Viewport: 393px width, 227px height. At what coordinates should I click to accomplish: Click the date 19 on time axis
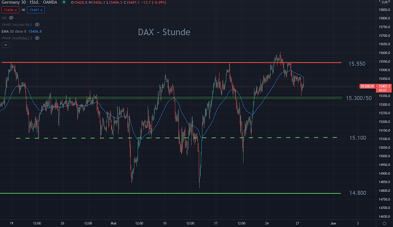click(x=12, y=223)
